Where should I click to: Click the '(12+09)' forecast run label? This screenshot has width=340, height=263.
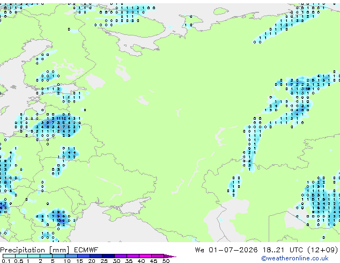coord(323,250)
